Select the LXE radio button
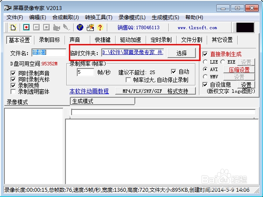This screenshot has width=263, height=197. [205, 62]
